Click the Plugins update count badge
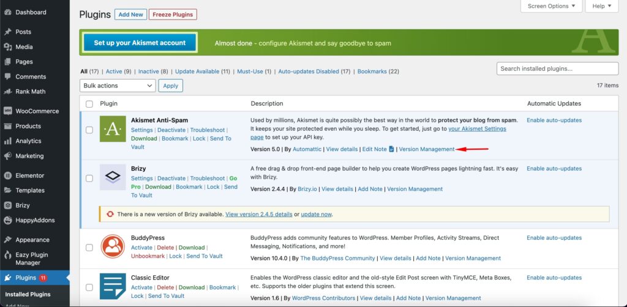Viewport: 627px width, 307px height. click(43, 278)
